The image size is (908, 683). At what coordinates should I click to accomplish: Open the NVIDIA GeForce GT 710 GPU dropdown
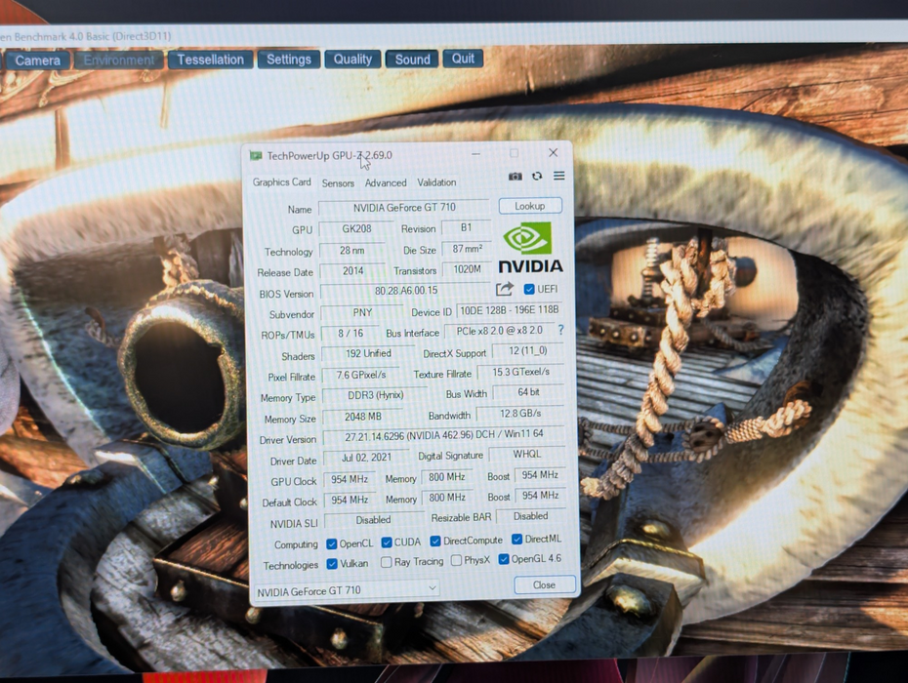(347, 589)
